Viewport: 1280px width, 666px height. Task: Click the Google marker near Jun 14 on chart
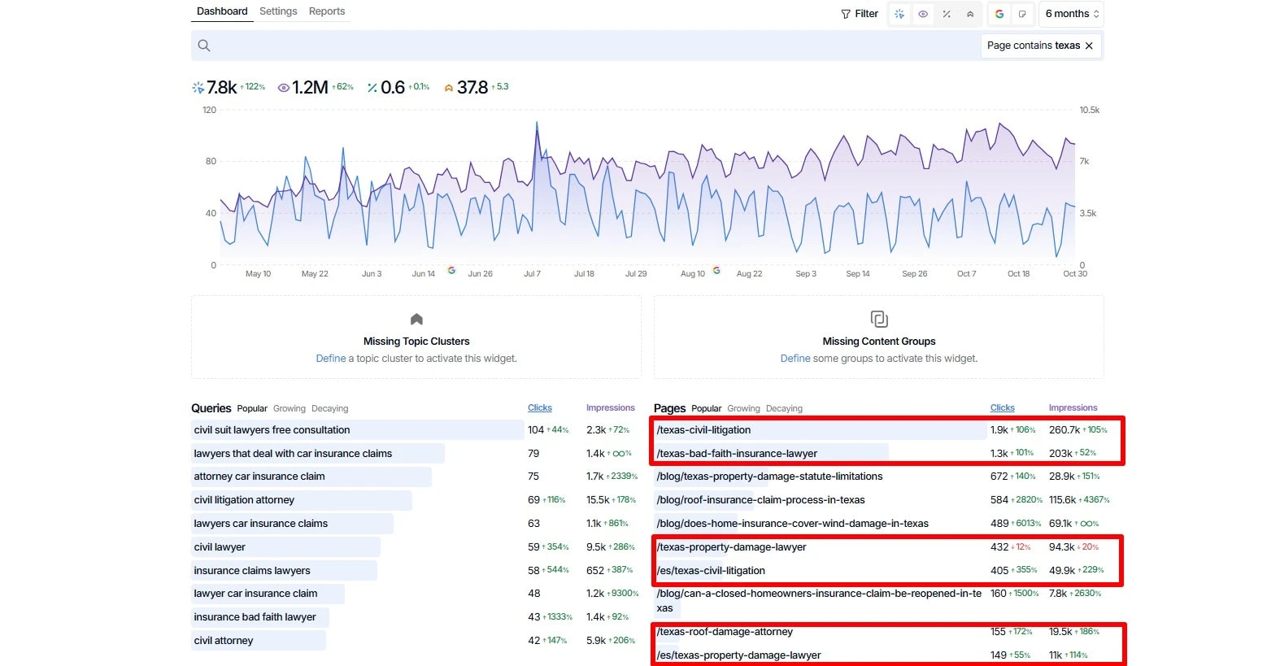click(451, 270)
